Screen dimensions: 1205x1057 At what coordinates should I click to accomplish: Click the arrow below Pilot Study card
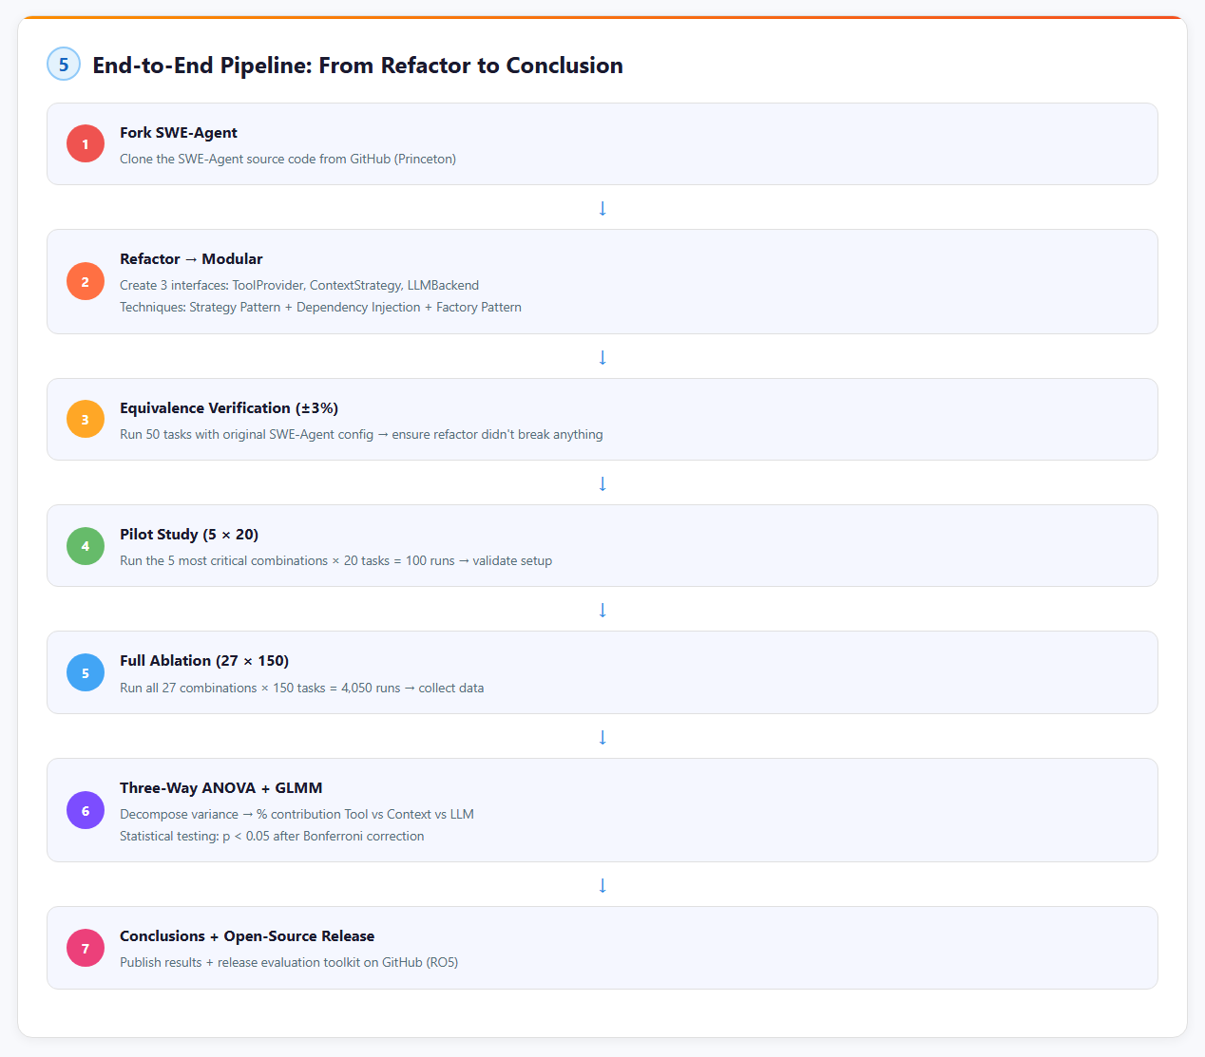(602, 610)
